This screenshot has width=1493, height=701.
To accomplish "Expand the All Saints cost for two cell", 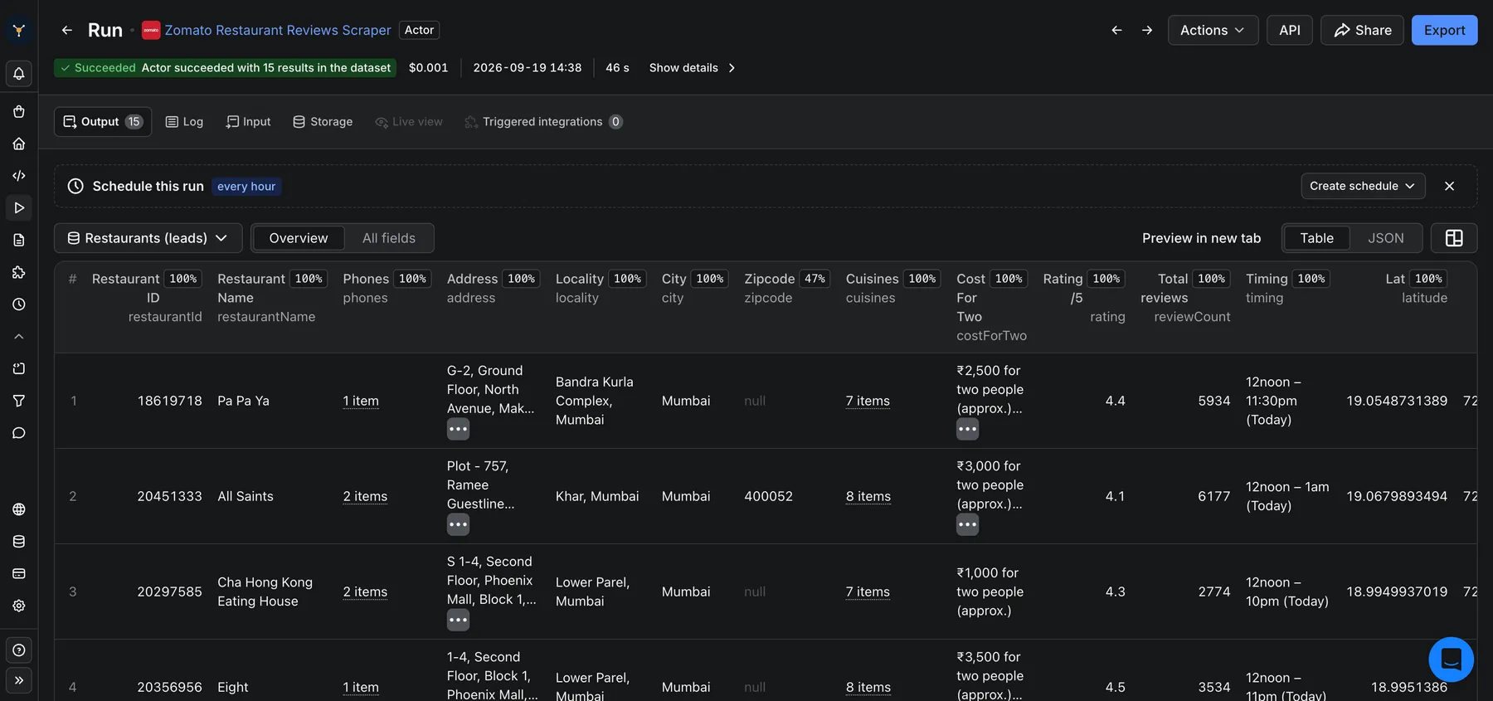I will (x=967, y=525).
